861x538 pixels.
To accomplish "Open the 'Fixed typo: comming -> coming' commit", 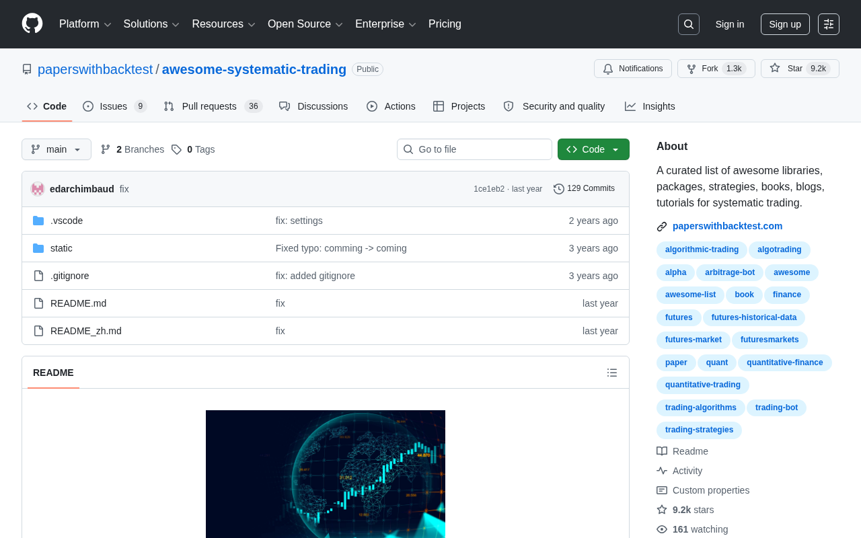I will tap(341, 248).
